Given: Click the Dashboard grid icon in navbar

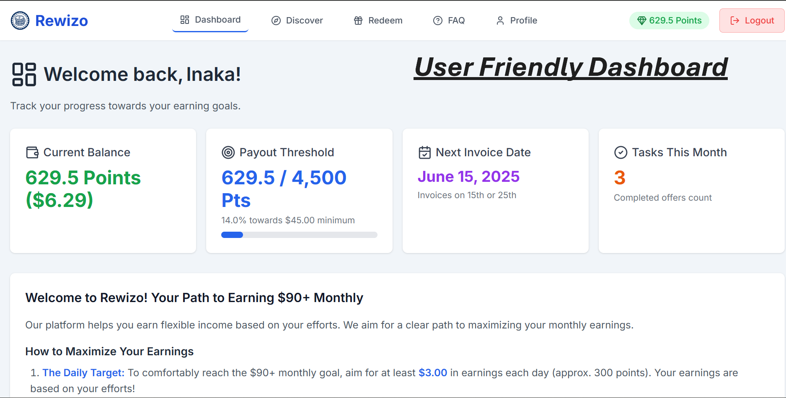Looking at the screenshot, I should (x=185, y=20).
